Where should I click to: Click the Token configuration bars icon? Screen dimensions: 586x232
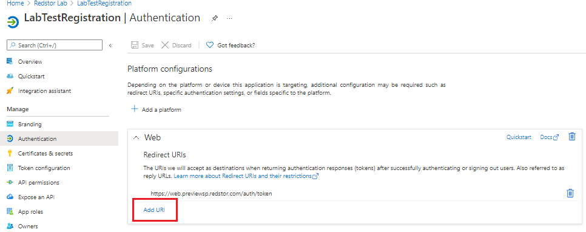point(10,168)
